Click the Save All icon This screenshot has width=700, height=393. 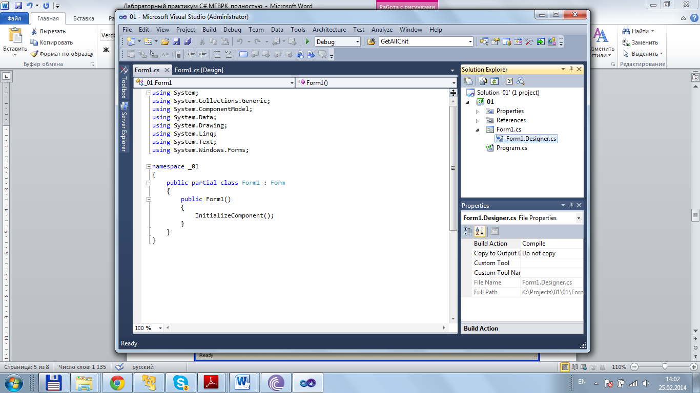coord(188,41)
